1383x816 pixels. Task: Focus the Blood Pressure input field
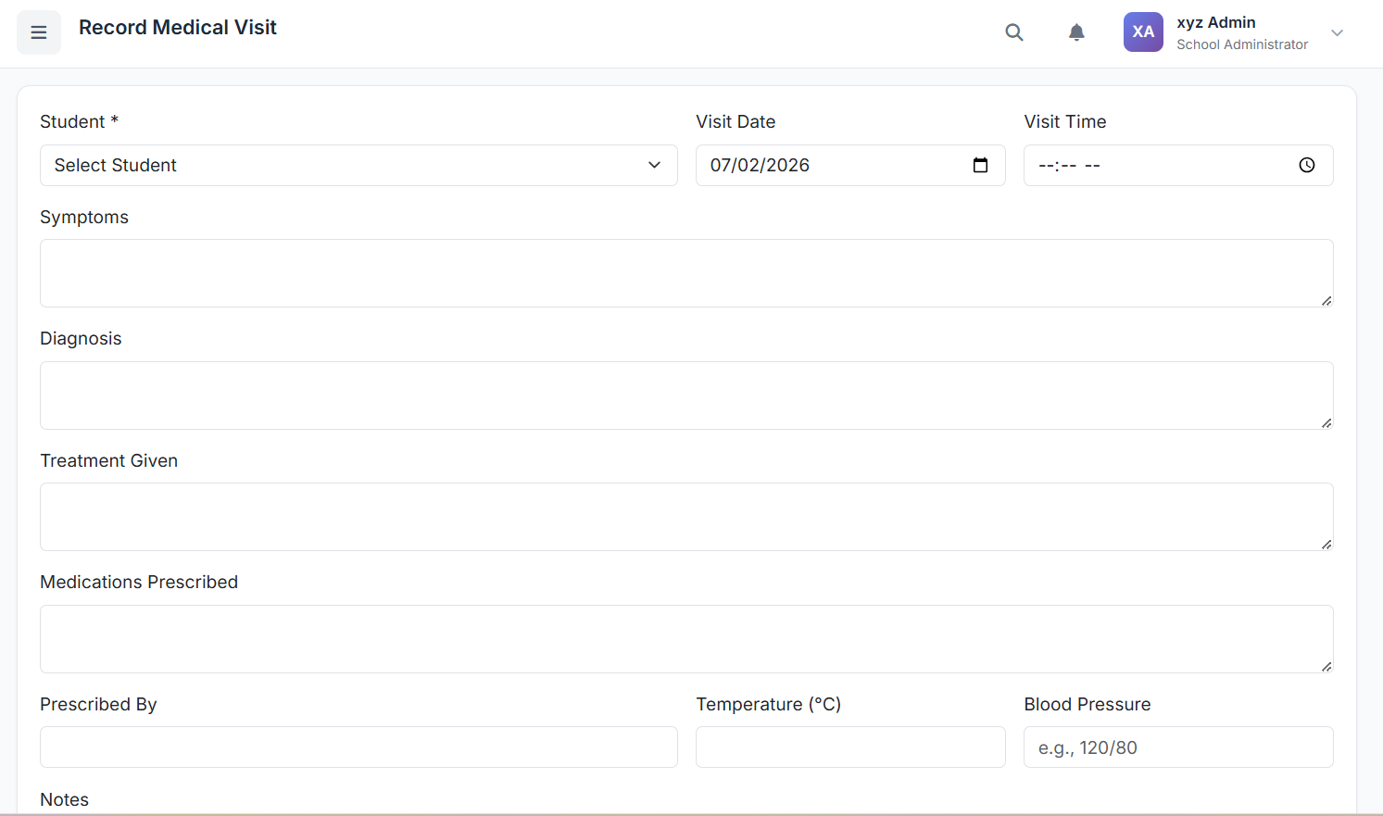point(1177,747)
